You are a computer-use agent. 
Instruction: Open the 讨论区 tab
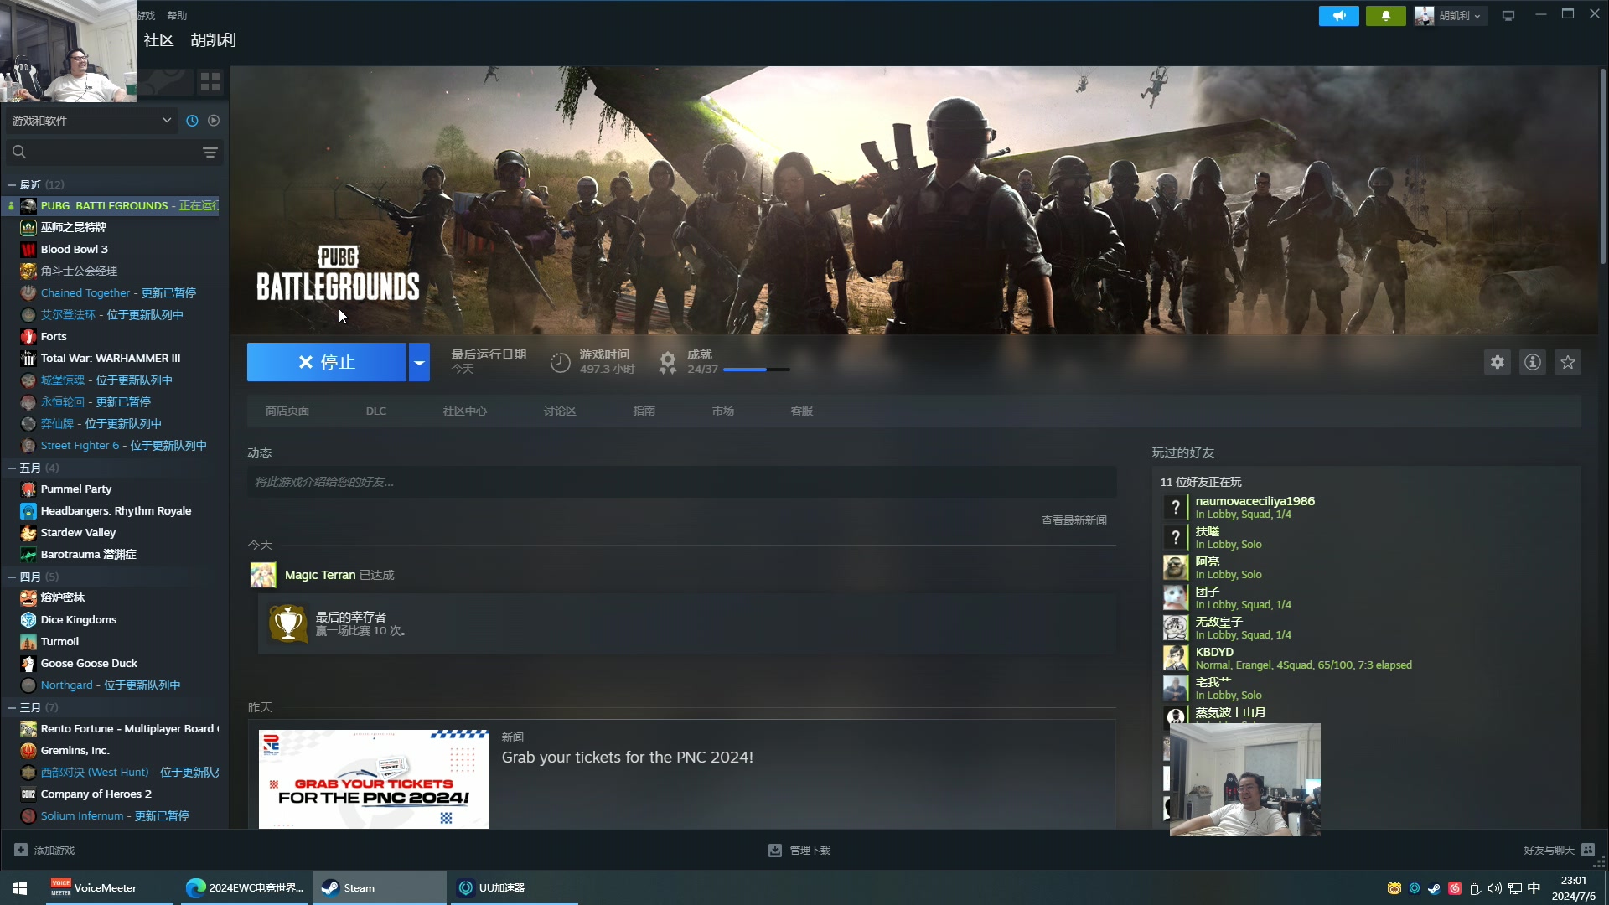point(560,411)
